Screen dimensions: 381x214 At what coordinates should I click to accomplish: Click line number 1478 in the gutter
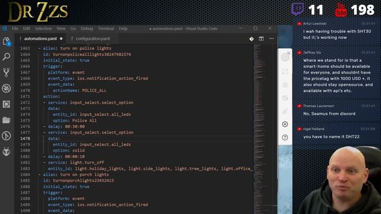[x=25, y=139]
